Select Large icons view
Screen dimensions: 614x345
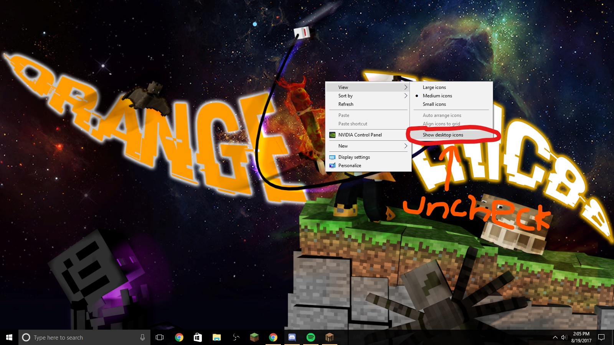451,87
